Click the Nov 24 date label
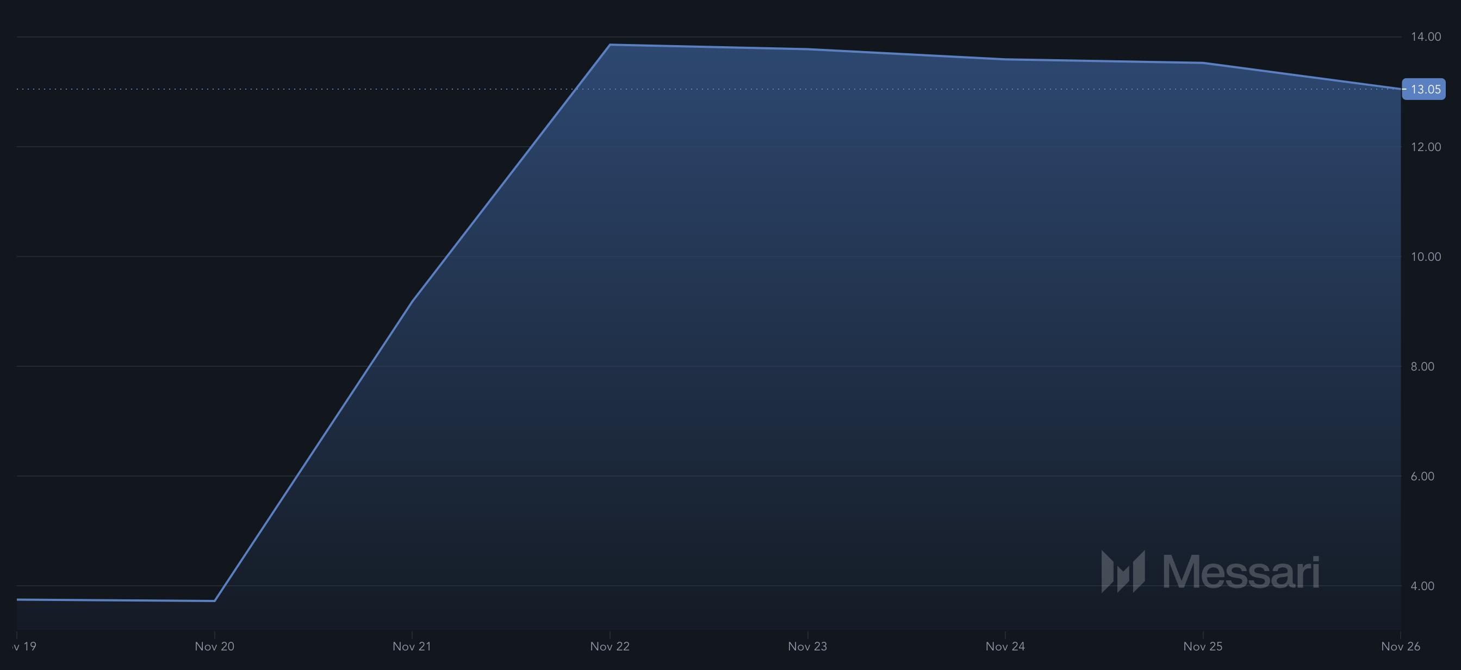The height and width of the screenshot is (670, 1461). click(x=1005, y=646)
